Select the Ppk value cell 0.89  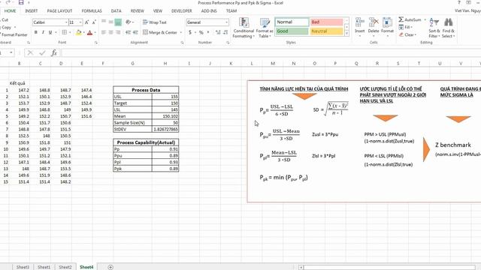(x=165, y=169)
